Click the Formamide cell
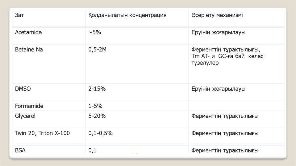The height and width of the screenshot is (166, 296). pos(29,106)
